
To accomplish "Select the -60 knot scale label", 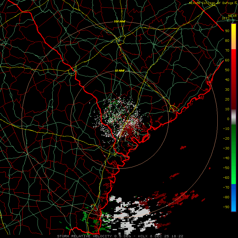I will (x=226, y=178).
